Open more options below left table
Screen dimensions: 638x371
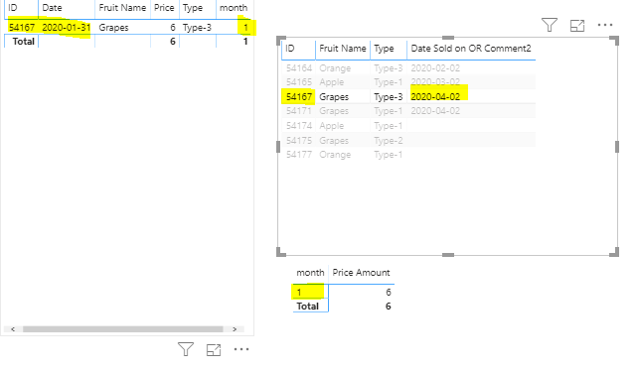point(241,349)
